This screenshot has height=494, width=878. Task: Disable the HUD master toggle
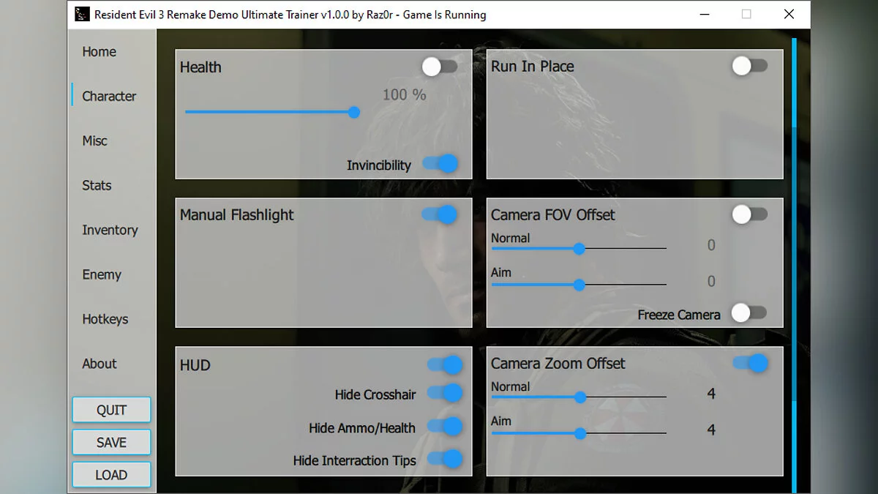pyautogui.click(x=445, y=364)
